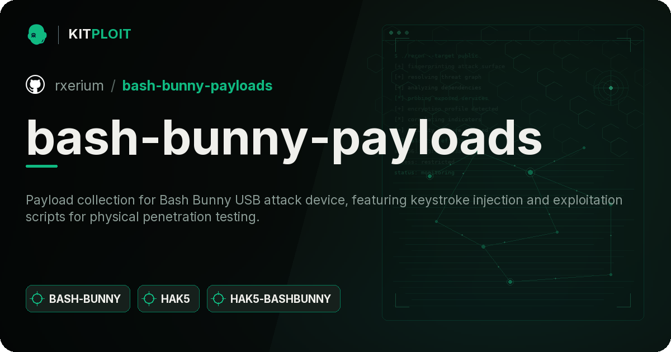Open the rxerium owner name
This screenshot has height=352, width=671.
click(79, 85)
